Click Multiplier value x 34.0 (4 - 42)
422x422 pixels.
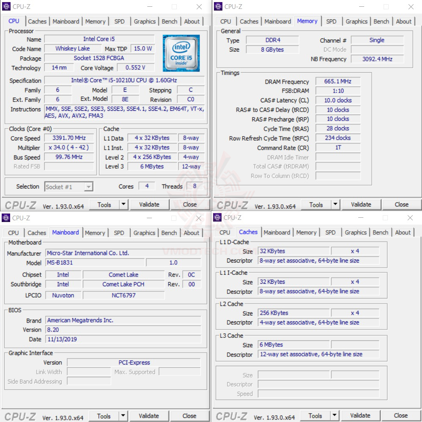point(69,147)
